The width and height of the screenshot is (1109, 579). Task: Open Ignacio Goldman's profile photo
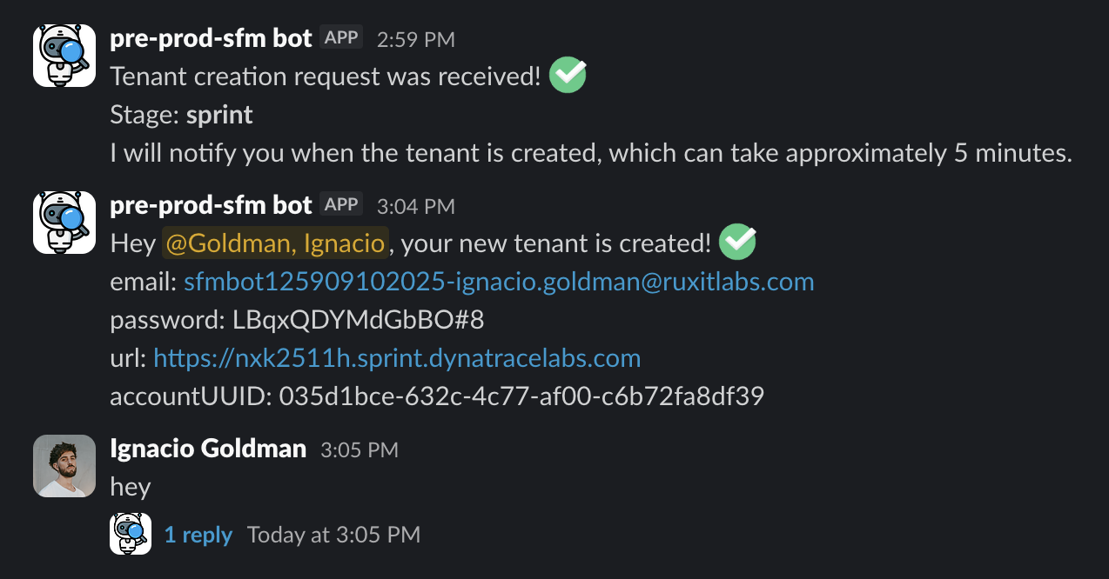pos(64,466)
